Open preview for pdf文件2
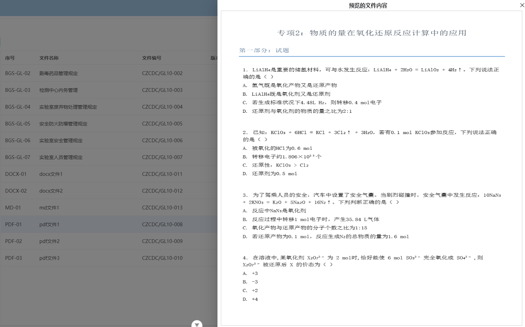 (x=49, y=241)
